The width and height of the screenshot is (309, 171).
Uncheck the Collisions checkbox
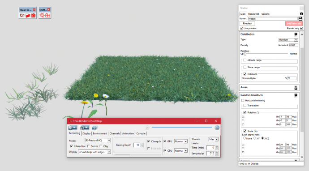pyautogui.click(x=245, y=74)
